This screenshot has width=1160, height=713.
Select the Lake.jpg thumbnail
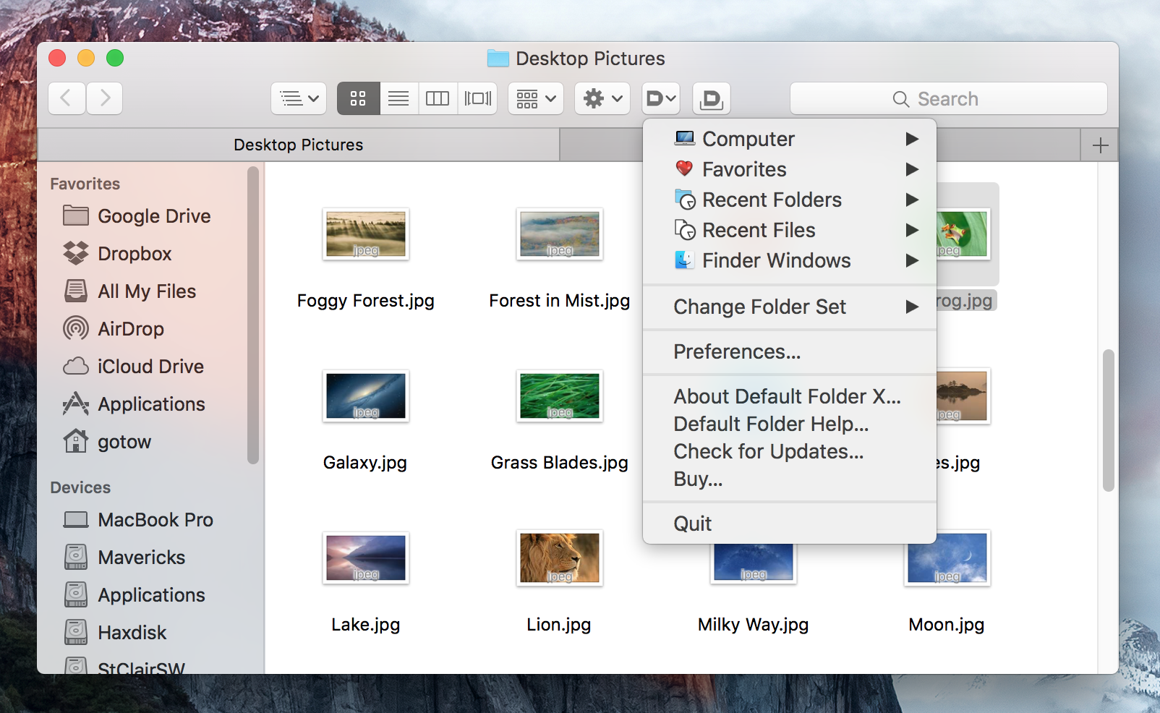click(x=366, y=558)
